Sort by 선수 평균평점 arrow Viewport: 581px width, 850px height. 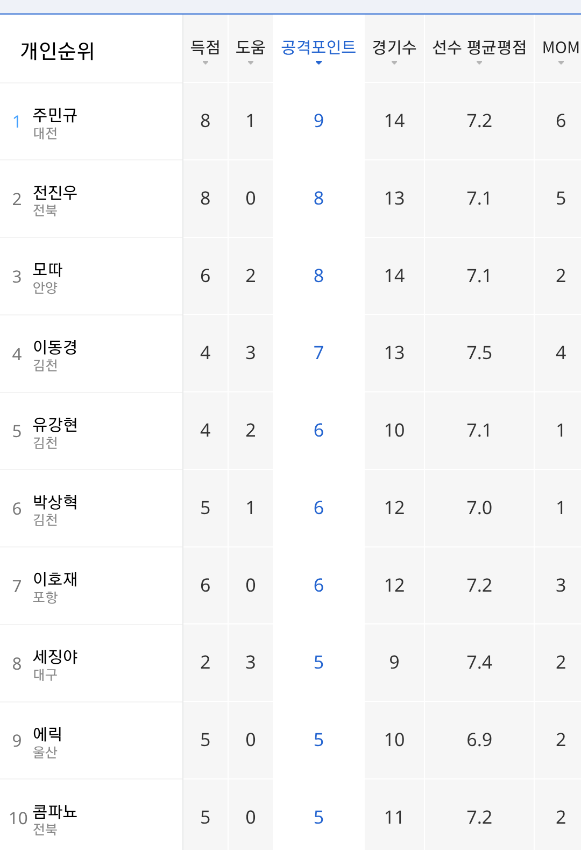(479, 63)
